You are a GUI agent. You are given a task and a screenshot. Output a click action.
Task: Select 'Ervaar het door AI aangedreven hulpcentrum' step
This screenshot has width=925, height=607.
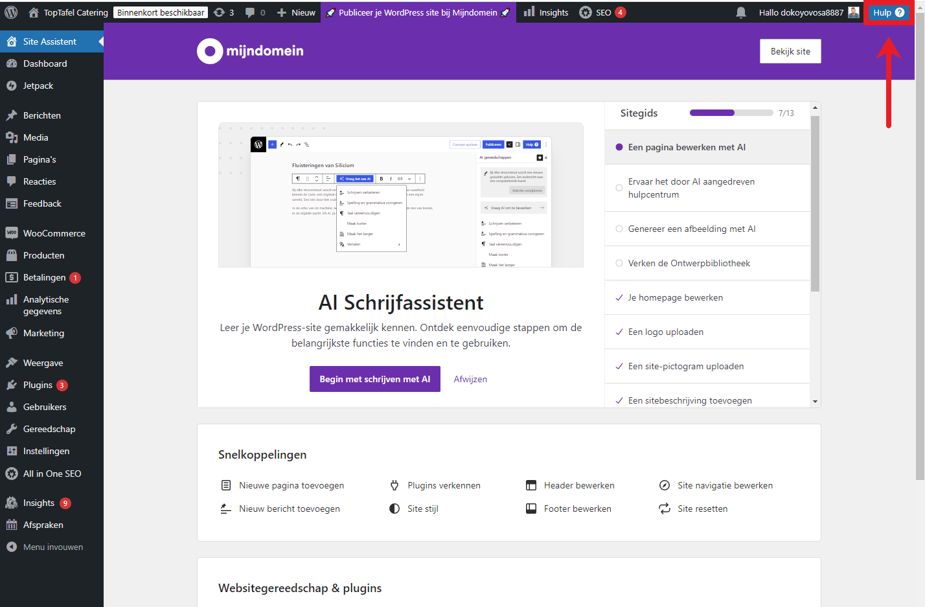point(691,188)
